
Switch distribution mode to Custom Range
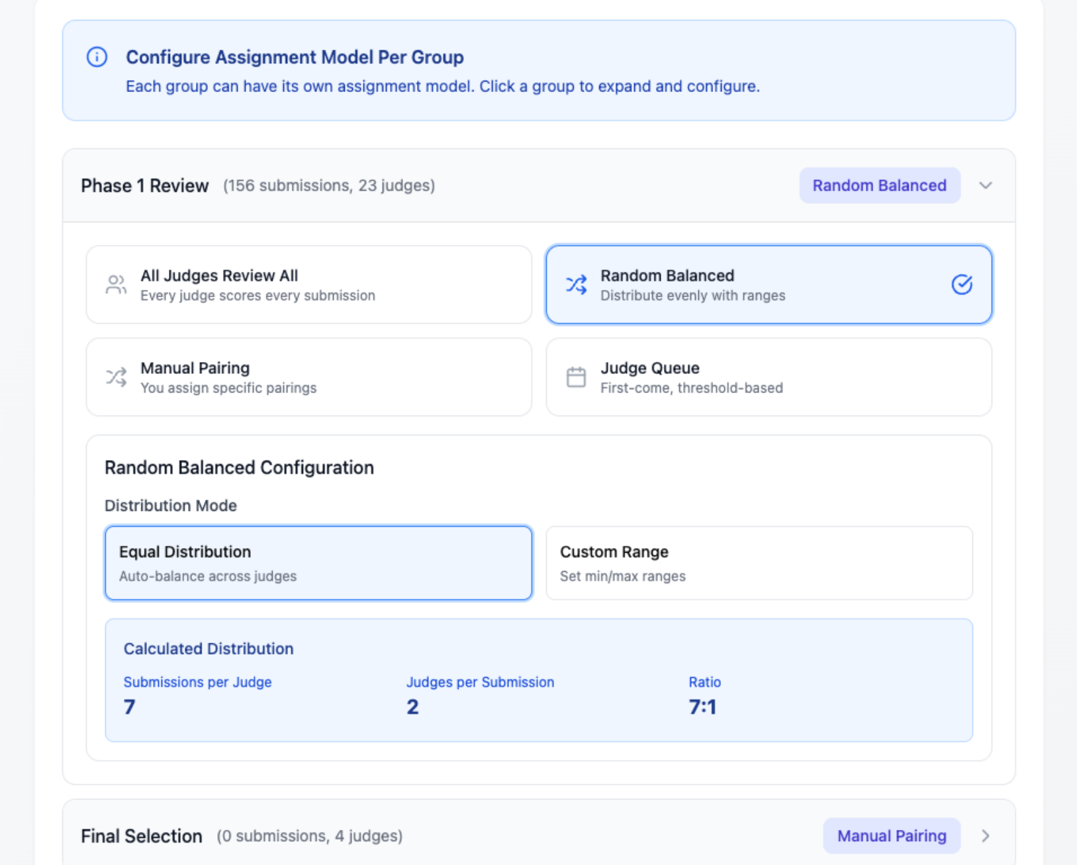[759, 563]
